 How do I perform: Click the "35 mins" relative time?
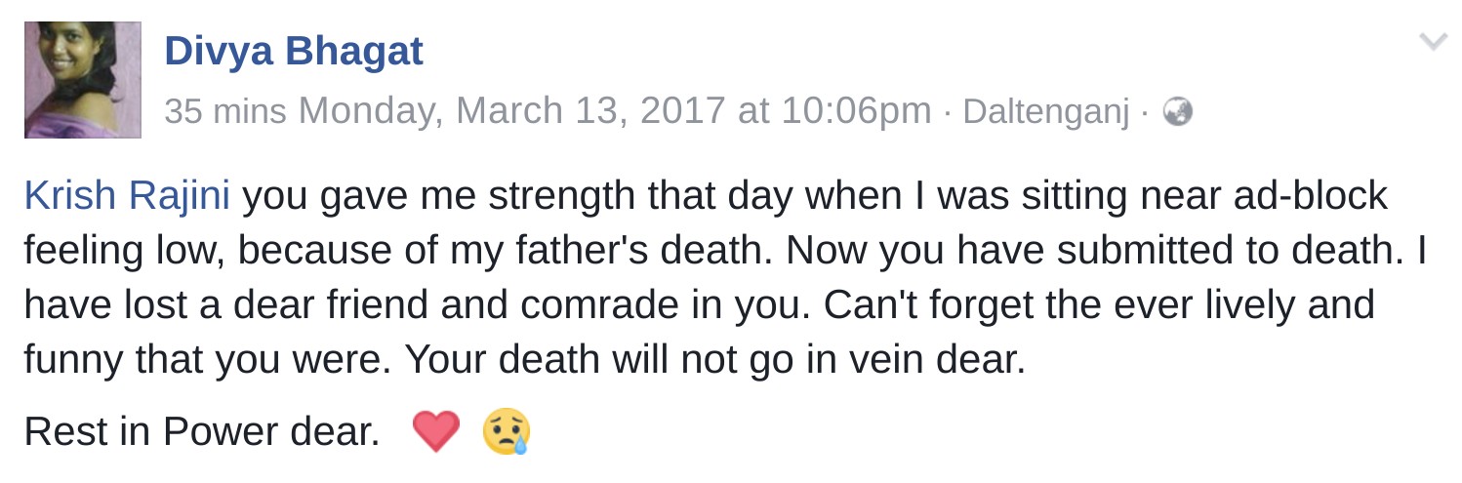(224, 112)
